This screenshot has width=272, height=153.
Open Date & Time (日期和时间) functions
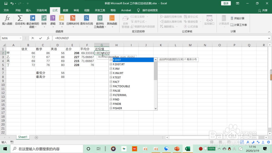point(73,21)
